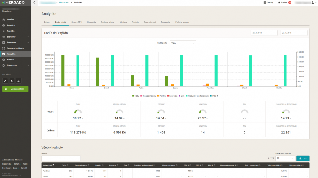Sort table by Deň v týždni column arrows
Screen dimensions: 318x178
(54, 165)
